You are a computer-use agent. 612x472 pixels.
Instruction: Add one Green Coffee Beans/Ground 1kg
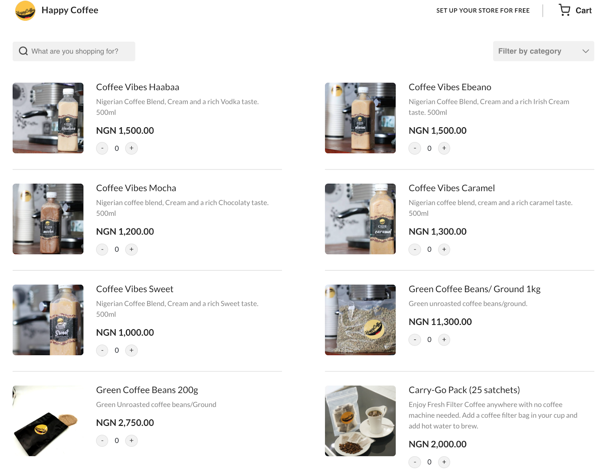click(444, 339)
